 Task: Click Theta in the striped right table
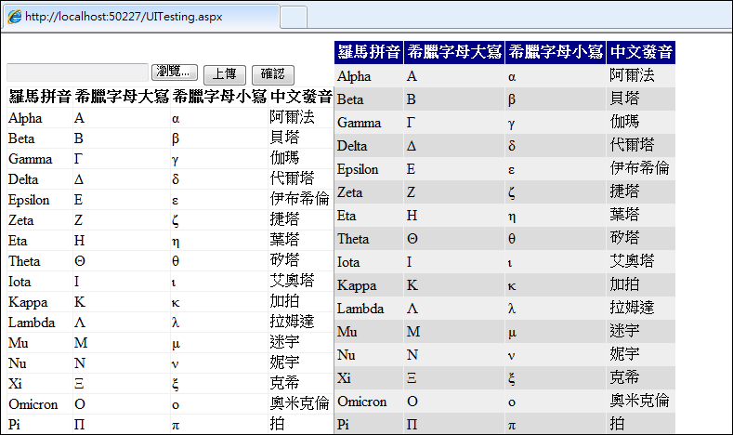tap(353, 239)
